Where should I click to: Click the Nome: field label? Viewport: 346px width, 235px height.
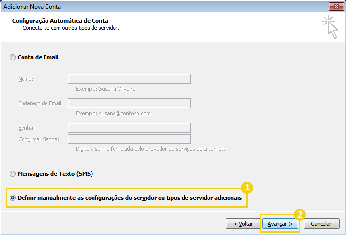pos(25,79)
